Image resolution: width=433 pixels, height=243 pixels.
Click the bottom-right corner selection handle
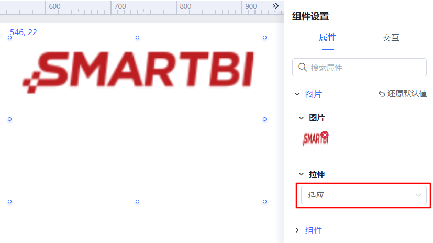point(264,201)
